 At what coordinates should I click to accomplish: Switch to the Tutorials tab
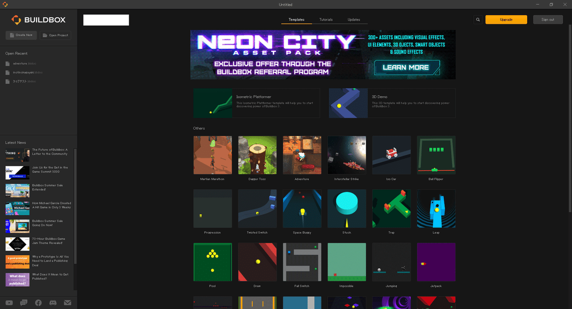click(x=326, y=19)
